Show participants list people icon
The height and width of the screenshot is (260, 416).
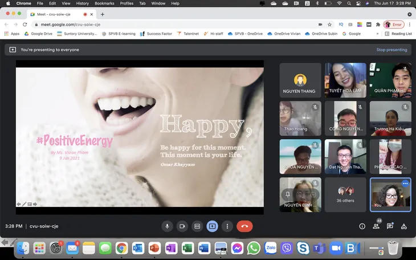click(376, 226)
